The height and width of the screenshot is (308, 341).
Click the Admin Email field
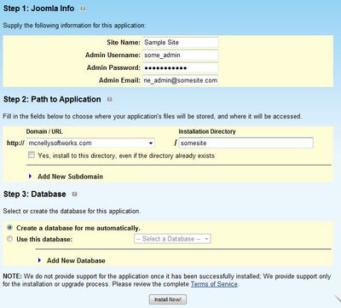(x=181, y=80)
